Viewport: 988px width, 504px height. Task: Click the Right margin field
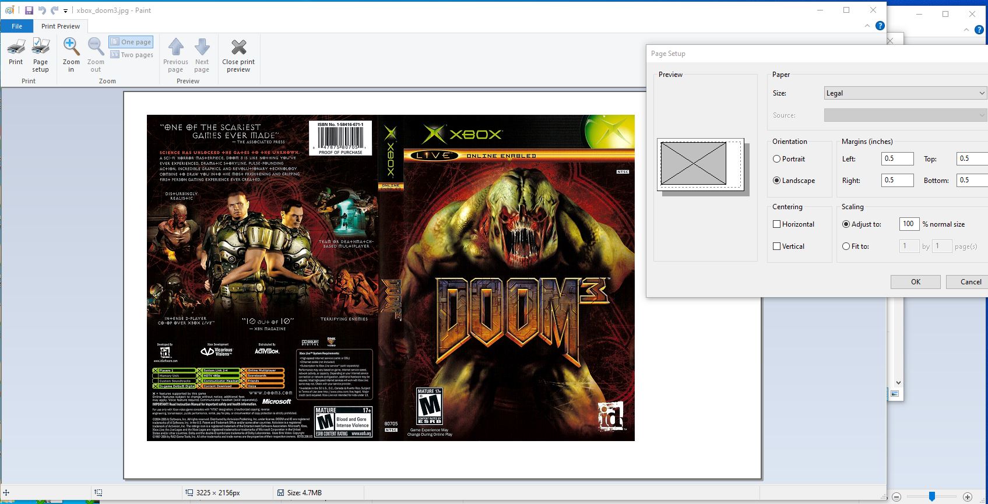pyautogui.click(x=897, y=181)
